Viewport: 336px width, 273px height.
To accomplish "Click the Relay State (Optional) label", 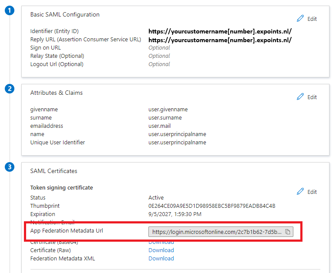I will (57, 56).
